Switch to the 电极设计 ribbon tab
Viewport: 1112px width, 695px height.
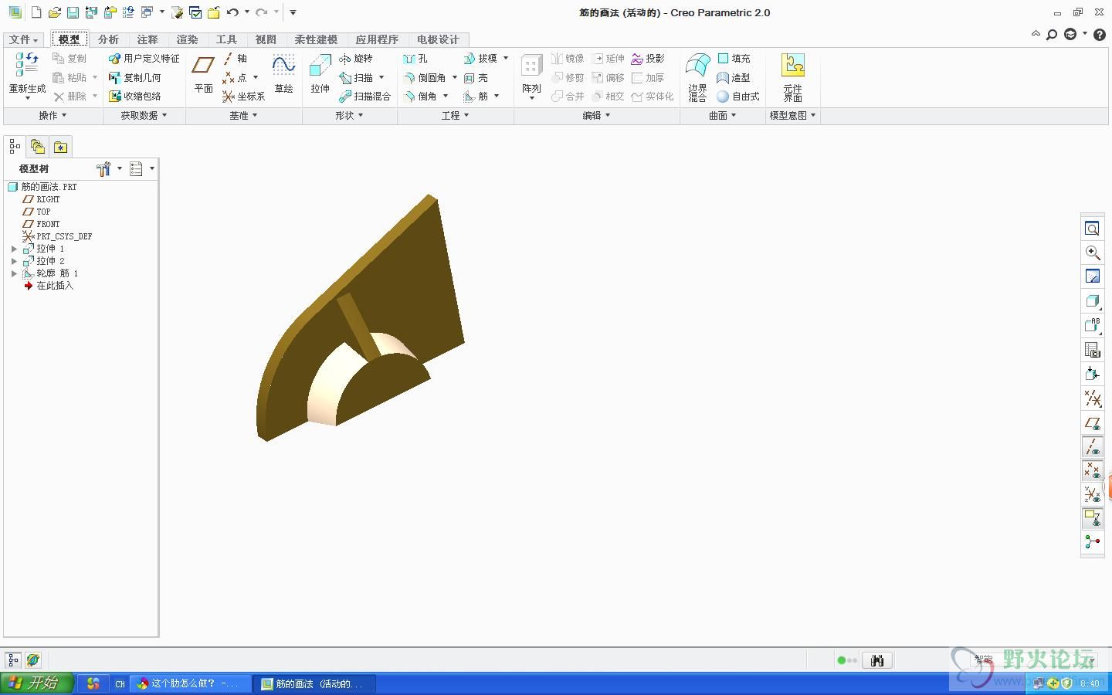[438, 39]
